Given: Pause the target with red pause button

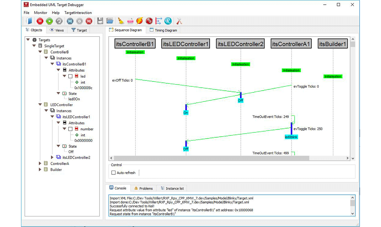Looking at the screenshot, I should (40, 21).
